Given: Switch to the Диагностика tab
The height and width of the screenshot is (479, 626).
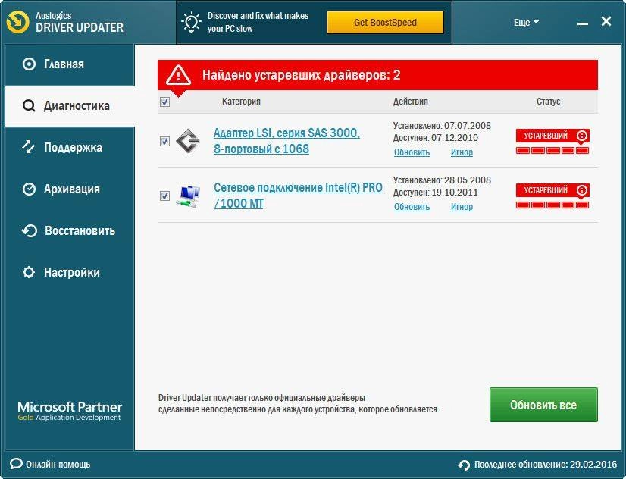Looking at the screenshot, I should click(x=70, y=106).
